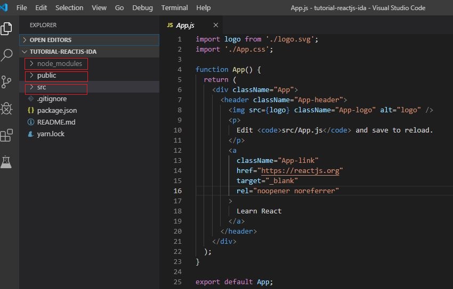Open the Debug view bug icon
The height and width of the screenshot is (289, 453).
pyautogui.click(x=6, y=109)
